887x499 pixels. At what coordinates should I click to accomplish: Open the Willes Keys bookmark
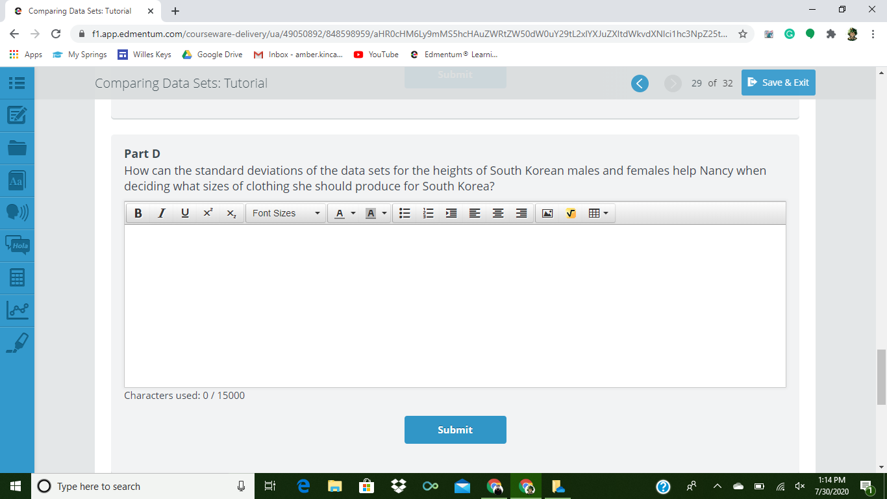pyautogui.click(x=144, y=55)
